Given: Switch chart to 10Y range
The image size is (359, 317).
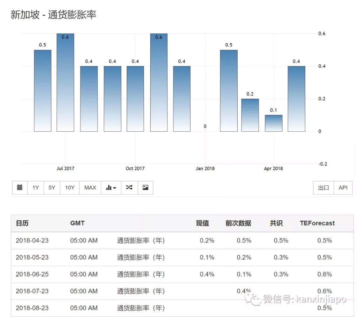Looking at the screenshot, I should 70,188.
